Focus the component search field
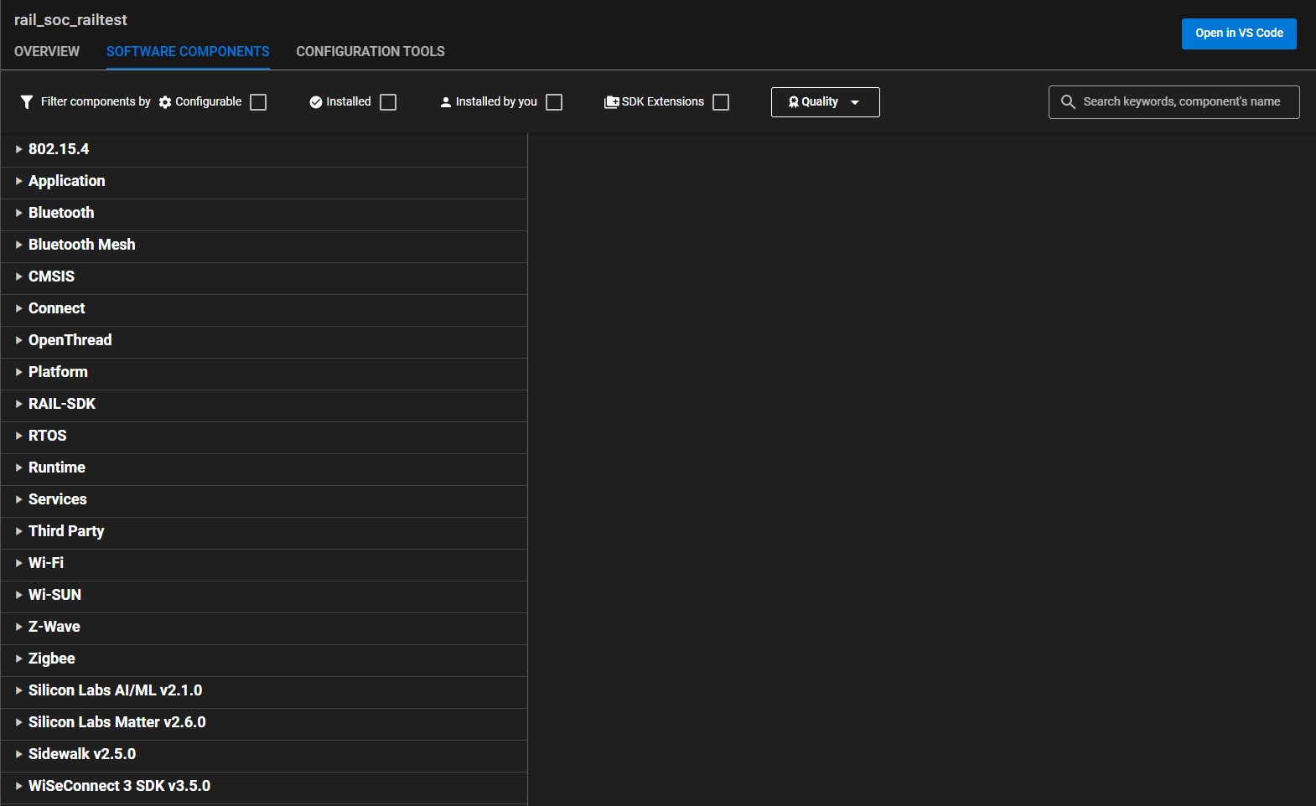This screenshot has height=806, width=1316. [1174, 102]
